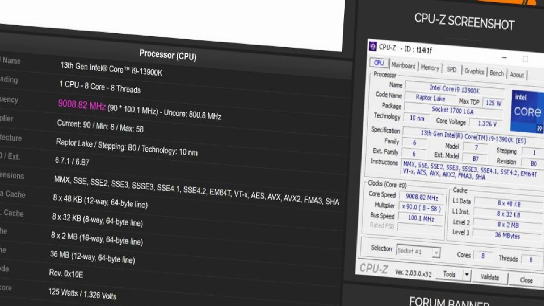Click the Level 3 cache value 36 MBytes
The image size is (544, 306).
click(x=508, y=235)
